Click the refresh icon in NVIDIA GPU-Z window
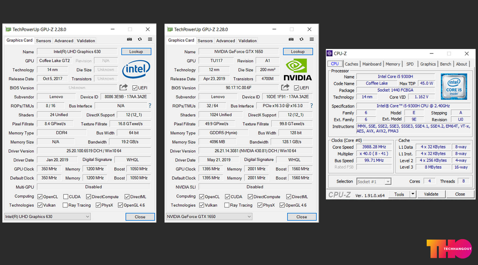The height and width of the screenshot is (265, 478). (301, 39)
